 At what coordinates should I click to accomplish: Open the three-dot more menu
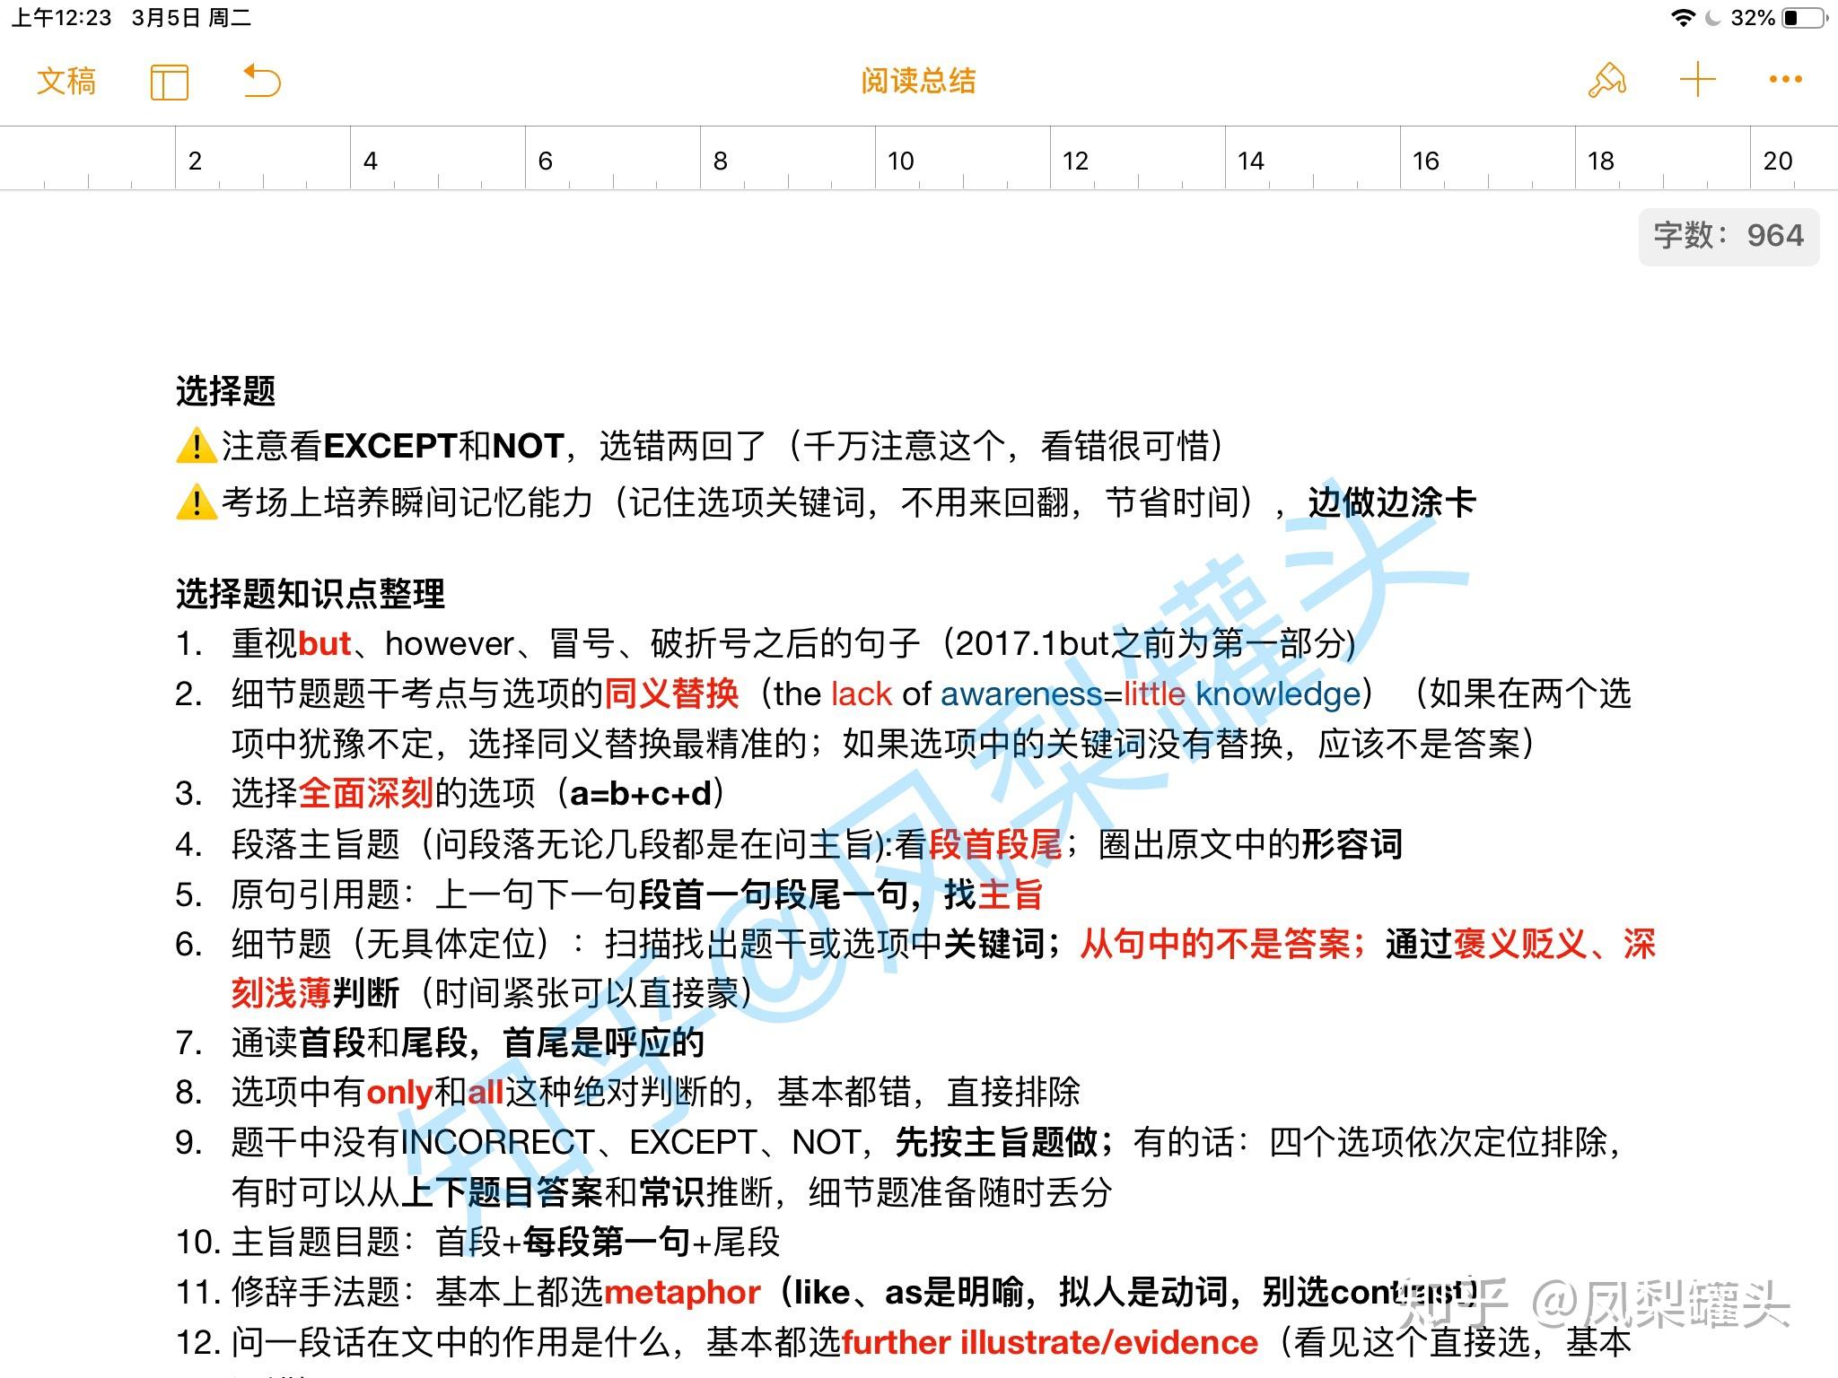pyautogui.click(x=1786, y=80)
